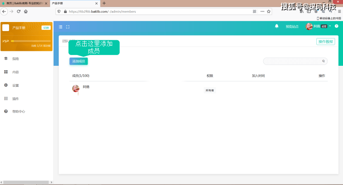Viewport: 343px width, 185px height.
Task: Click the 插件 dots grid icon
Action: 6,99
